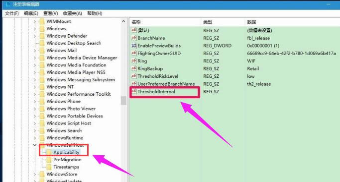Click the tree pane scrollbar up arrow
The width and height of the screenshot is (340, 182).
(123, 21)
